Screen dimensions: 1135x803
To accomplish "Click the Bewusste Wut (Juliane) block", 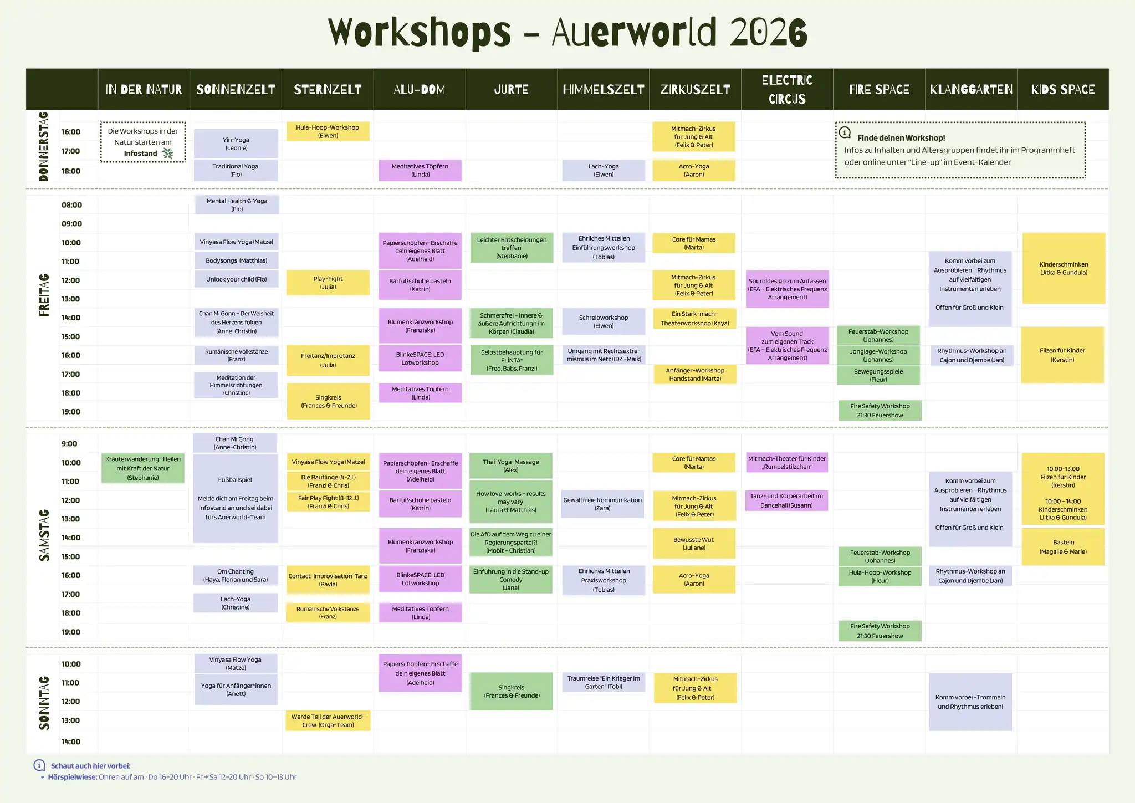I will (x=694, y=543).
